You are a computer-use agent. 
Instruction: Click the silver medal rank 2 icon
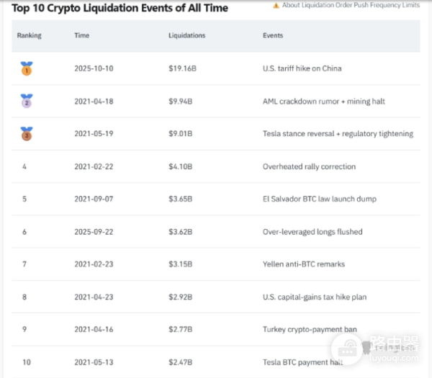27,102
